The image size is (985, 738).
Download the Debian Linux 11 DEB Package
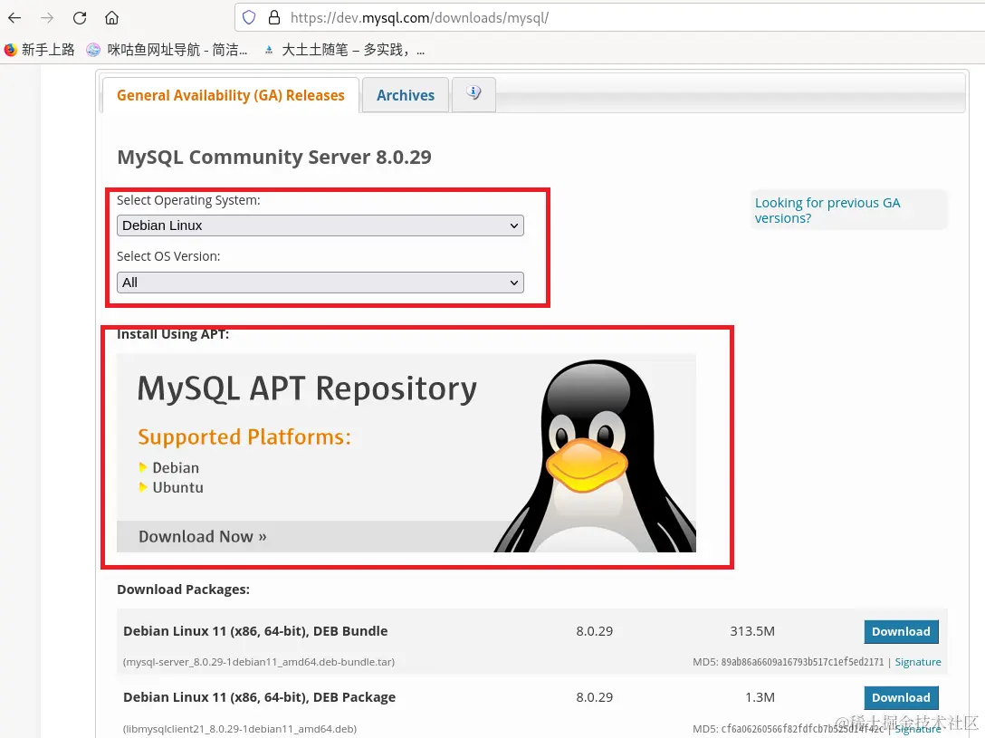[901, 698]
